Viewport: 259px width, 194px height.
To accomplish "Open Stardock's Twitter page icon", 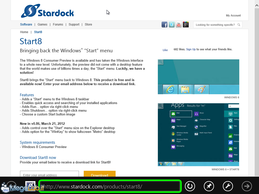I will pos(172,25).
